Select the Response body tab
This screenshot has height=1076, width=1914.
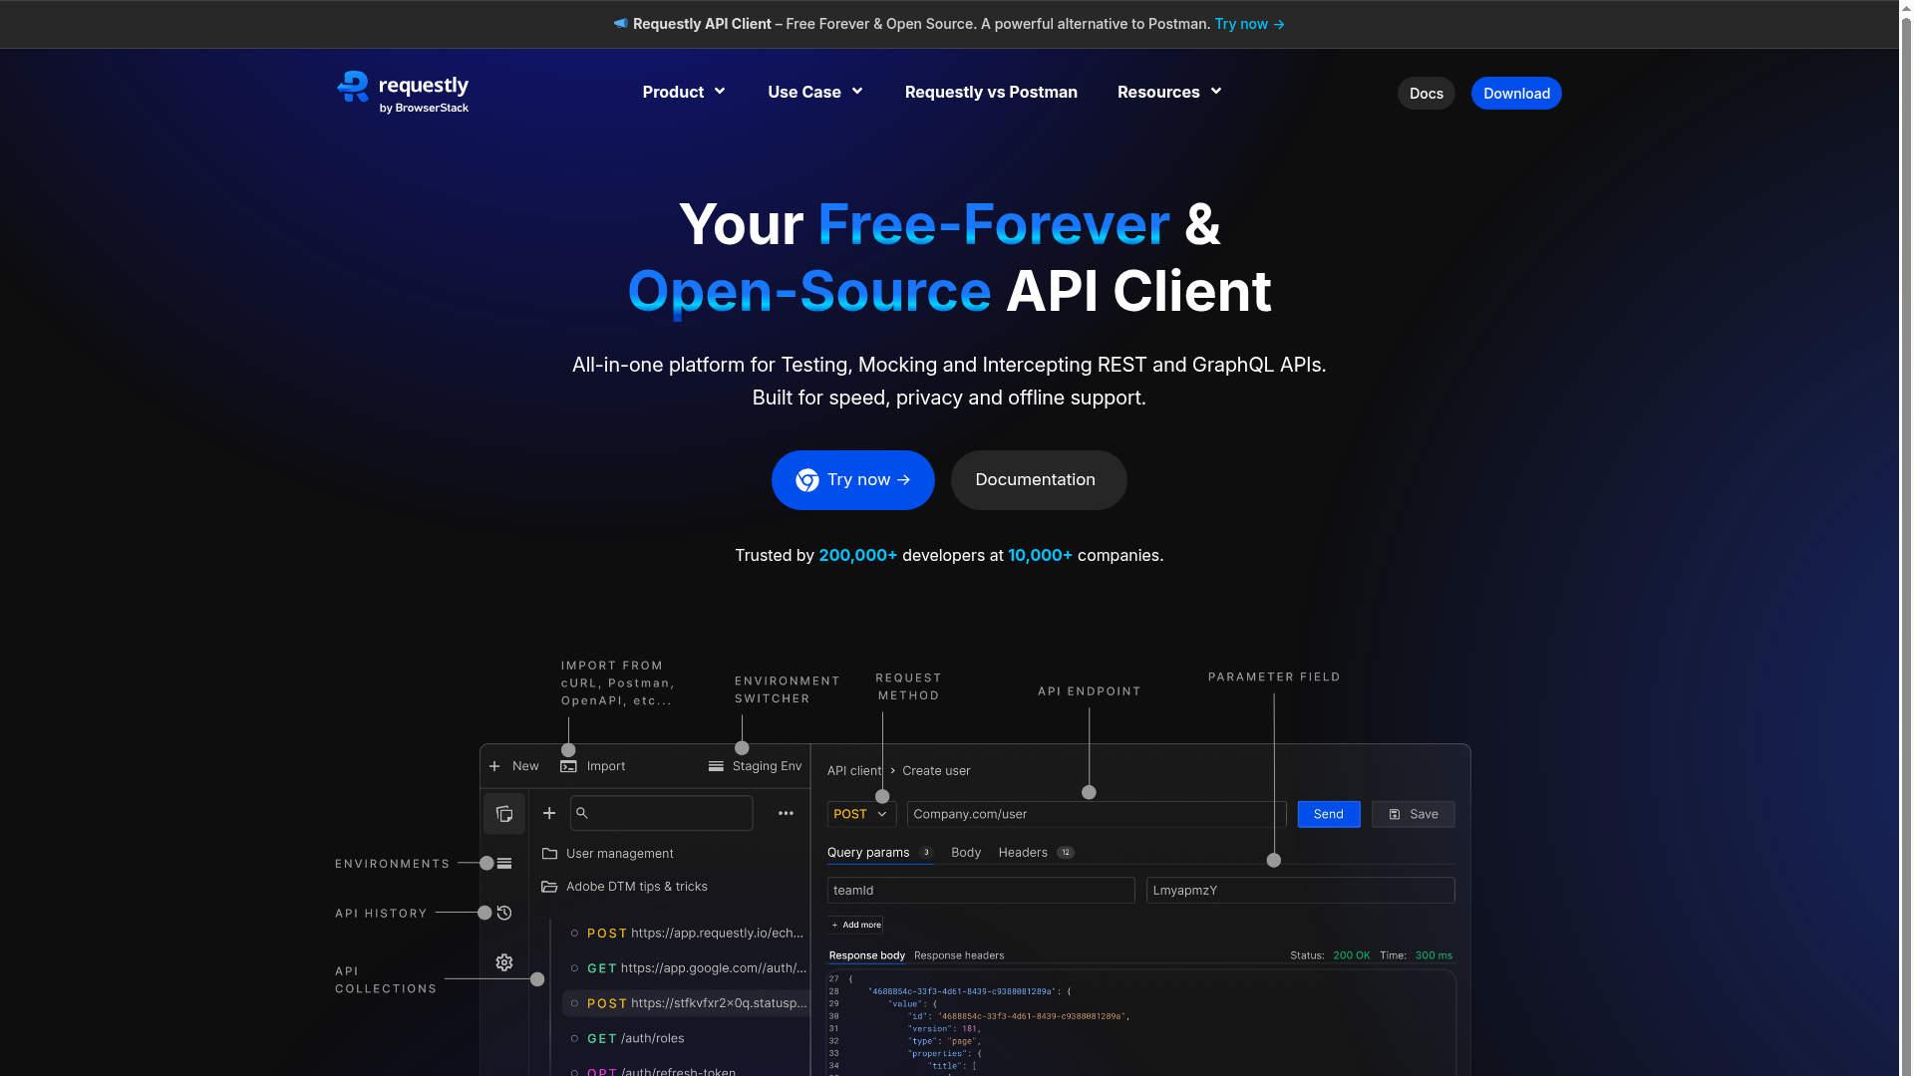point(867,955)
